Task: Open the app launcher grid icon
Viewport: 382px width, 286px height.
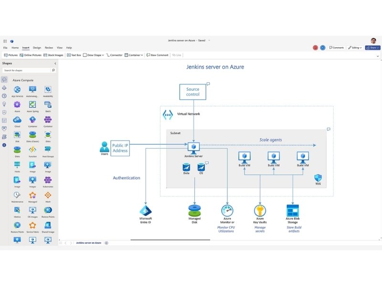Action: click(x=5, y=41)
